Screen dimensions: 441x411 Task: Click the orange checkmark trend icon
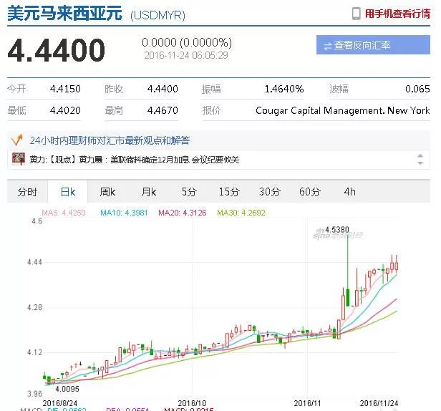(x=16, y=140)
